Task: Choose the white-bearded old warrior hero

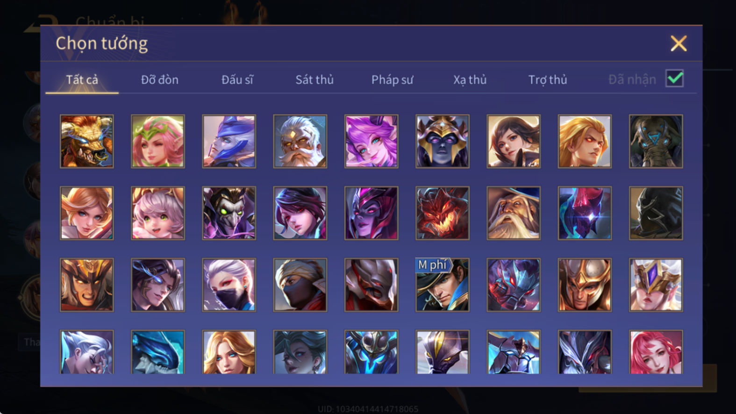Action: click(300, 142)
